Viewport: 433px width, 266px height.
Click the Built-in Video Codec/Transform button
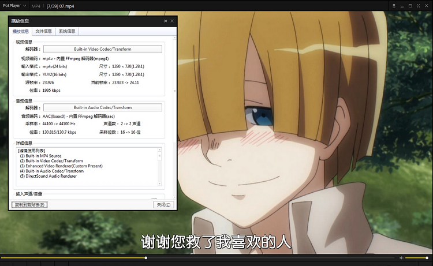(102, 50)
